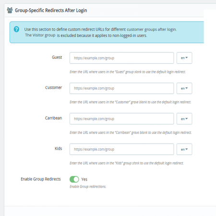Click the Customer field label
The width and height of the screenshot is (216, 216).
[53, 87]
